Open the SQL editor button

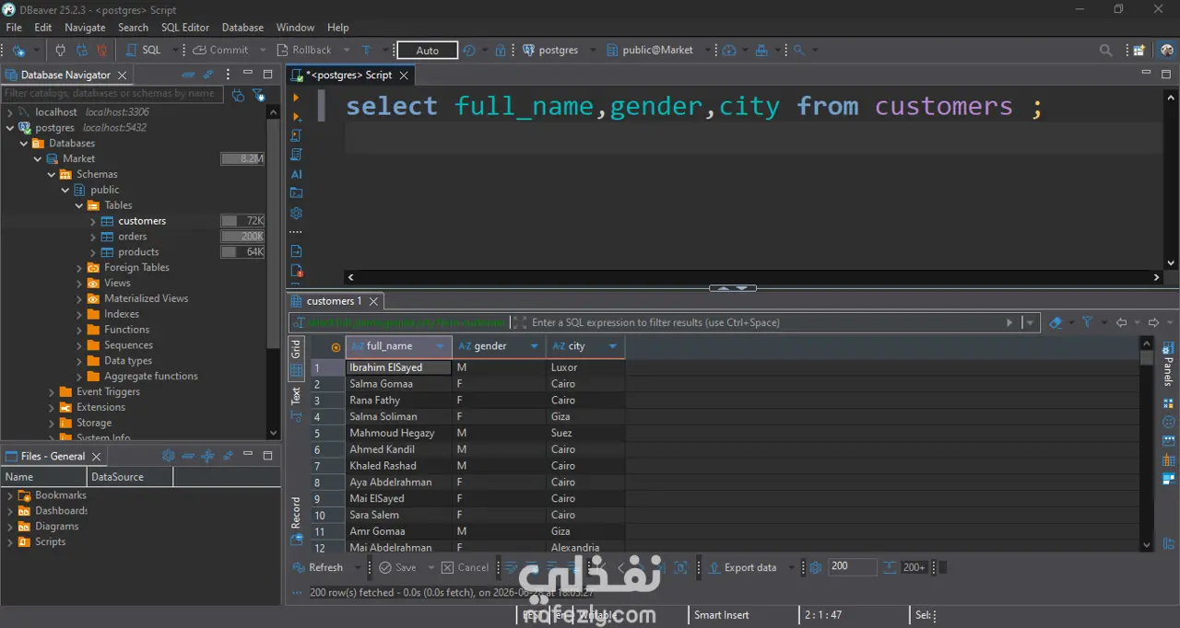143,51
